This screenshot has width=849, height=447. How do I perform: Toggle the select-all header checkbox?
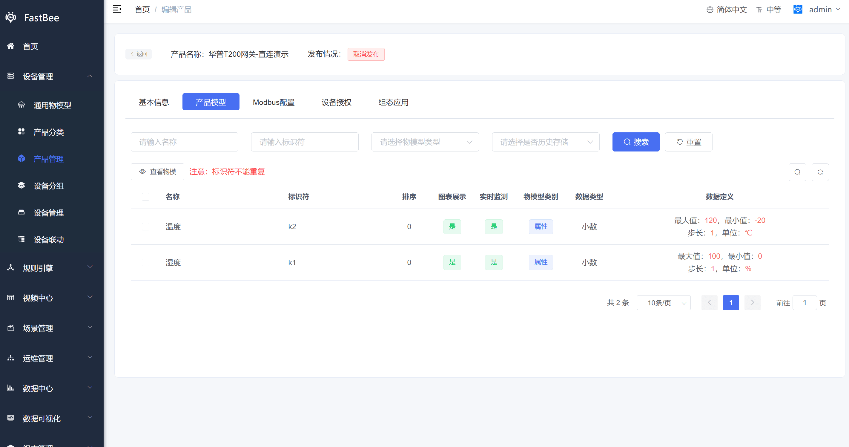pos(145,197)
